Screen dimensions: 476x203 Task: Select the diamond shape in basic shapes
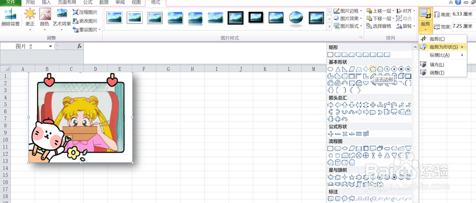click(366, 69)
